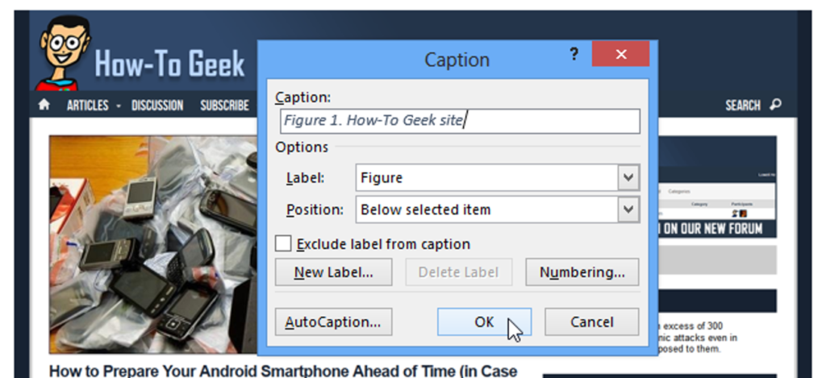Open the Articles menu dropdown arrow
This screenshot has width=826, height=378.
point(118,106)
